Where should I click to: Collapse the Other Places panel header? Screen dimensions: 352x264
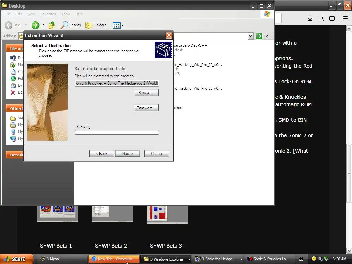(x=14, y=108)
